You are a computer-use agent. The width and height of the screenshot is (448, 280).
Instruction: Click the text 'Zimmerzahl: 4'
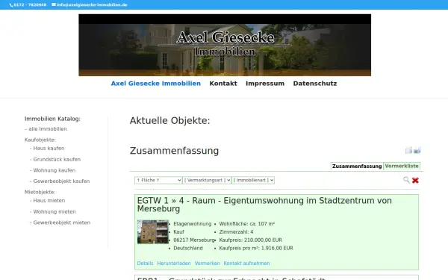pyautogui.click(x=236, y=232)
